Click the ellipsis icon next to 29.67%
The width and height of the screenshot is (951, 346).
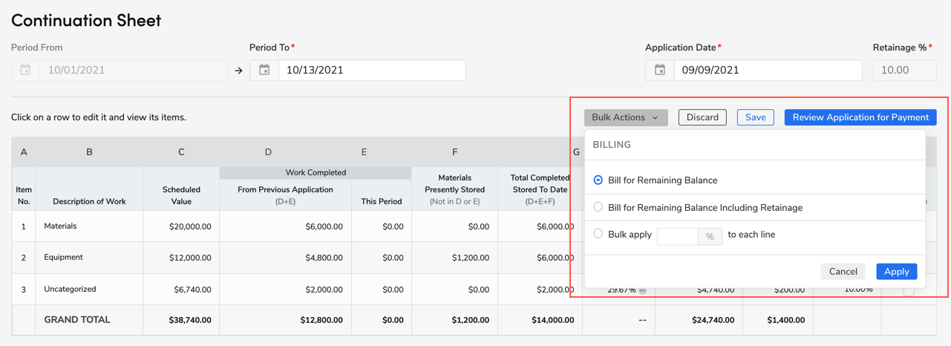coord(643,290)
